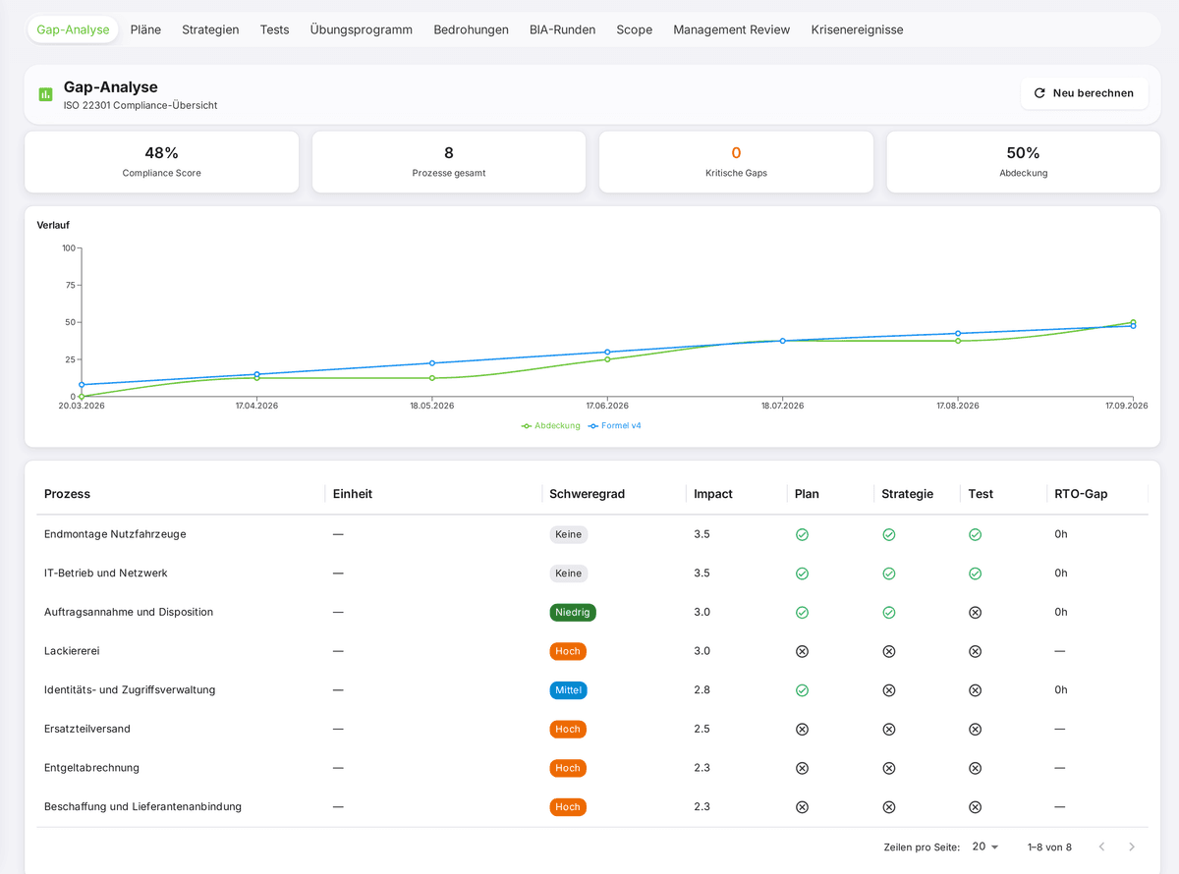1179x874 pixels.
Task: Select the active Gap-Analyse tab
Action: click(73, 29)
